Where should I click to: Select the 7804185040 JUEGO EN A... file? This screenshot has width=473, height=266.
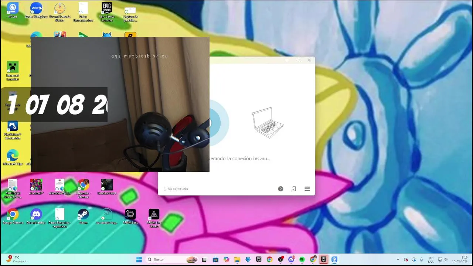tap(13, 189)
